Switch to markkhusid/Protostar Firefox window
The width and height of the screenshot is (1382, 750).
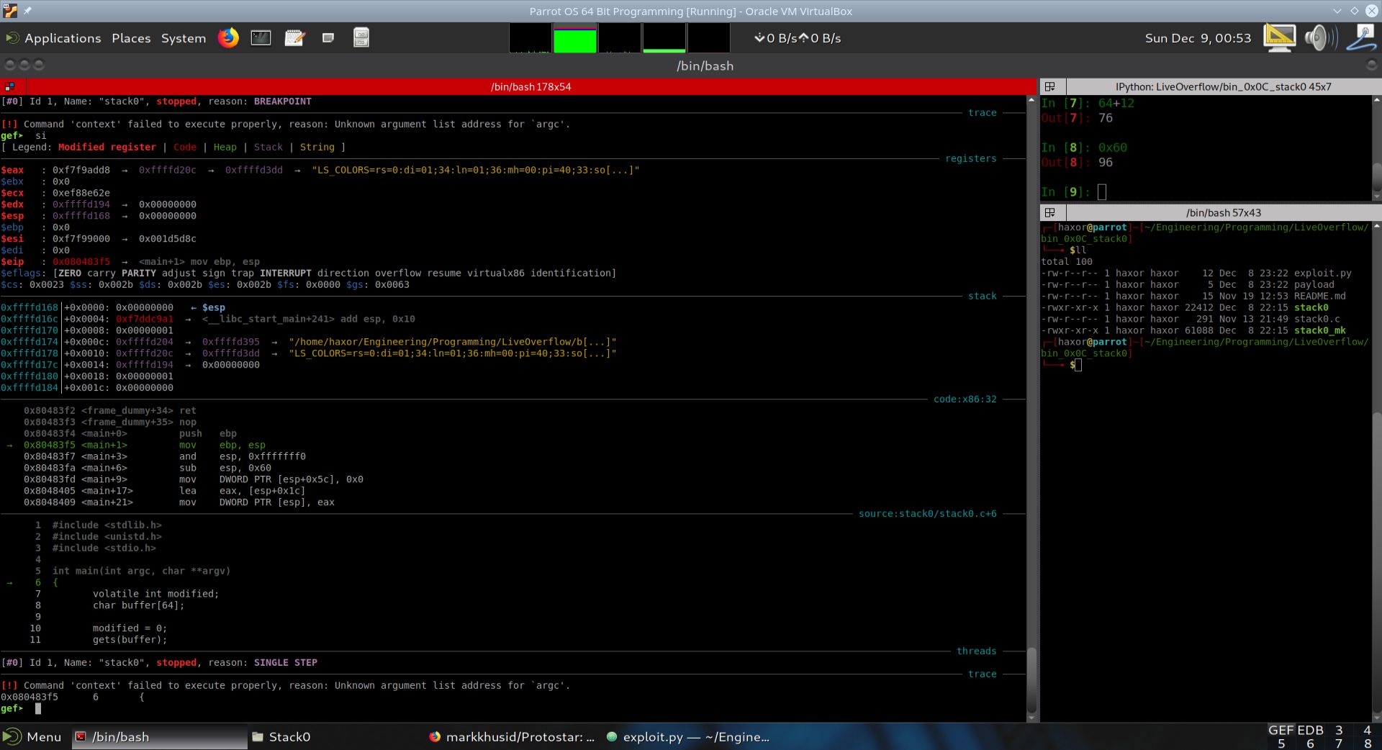pos(512,736)
